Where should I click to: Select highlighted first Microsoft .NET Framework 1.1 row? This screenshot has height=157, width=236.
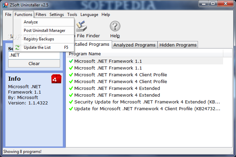(x=146, y=61)
